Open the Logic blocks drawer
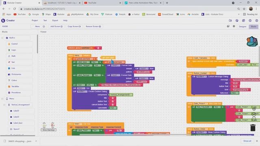 tap(19, 50)
